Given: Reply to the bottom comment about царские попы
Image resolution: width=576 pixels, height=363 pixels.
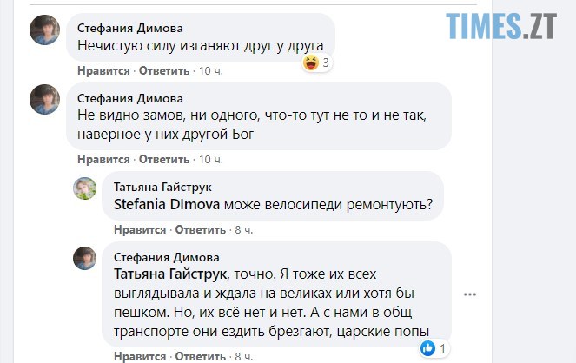Looking at the screenshot, I should point(201,356).
